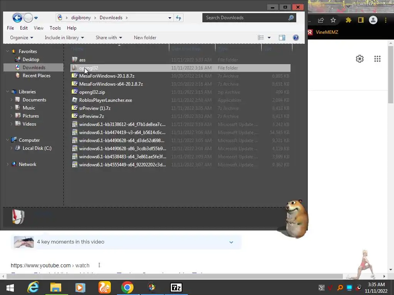The image size is (394, 295).
Task: Select windows6.1-kb4474419-v3-x64 update icon
Action: (x=74, y=132)
